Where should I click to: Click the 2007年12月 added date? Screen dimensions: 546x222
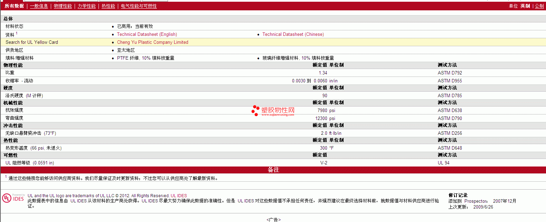pos(505,201)
